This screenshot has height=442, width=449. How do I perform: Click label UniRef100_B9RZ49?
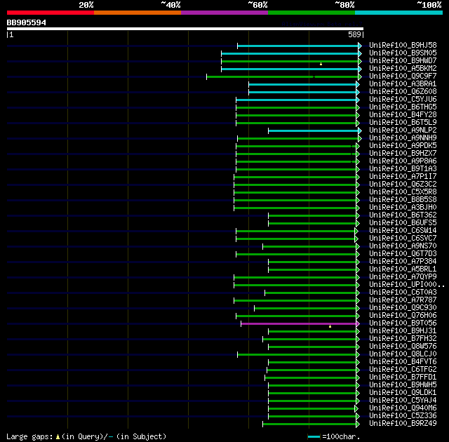(403, 424)
